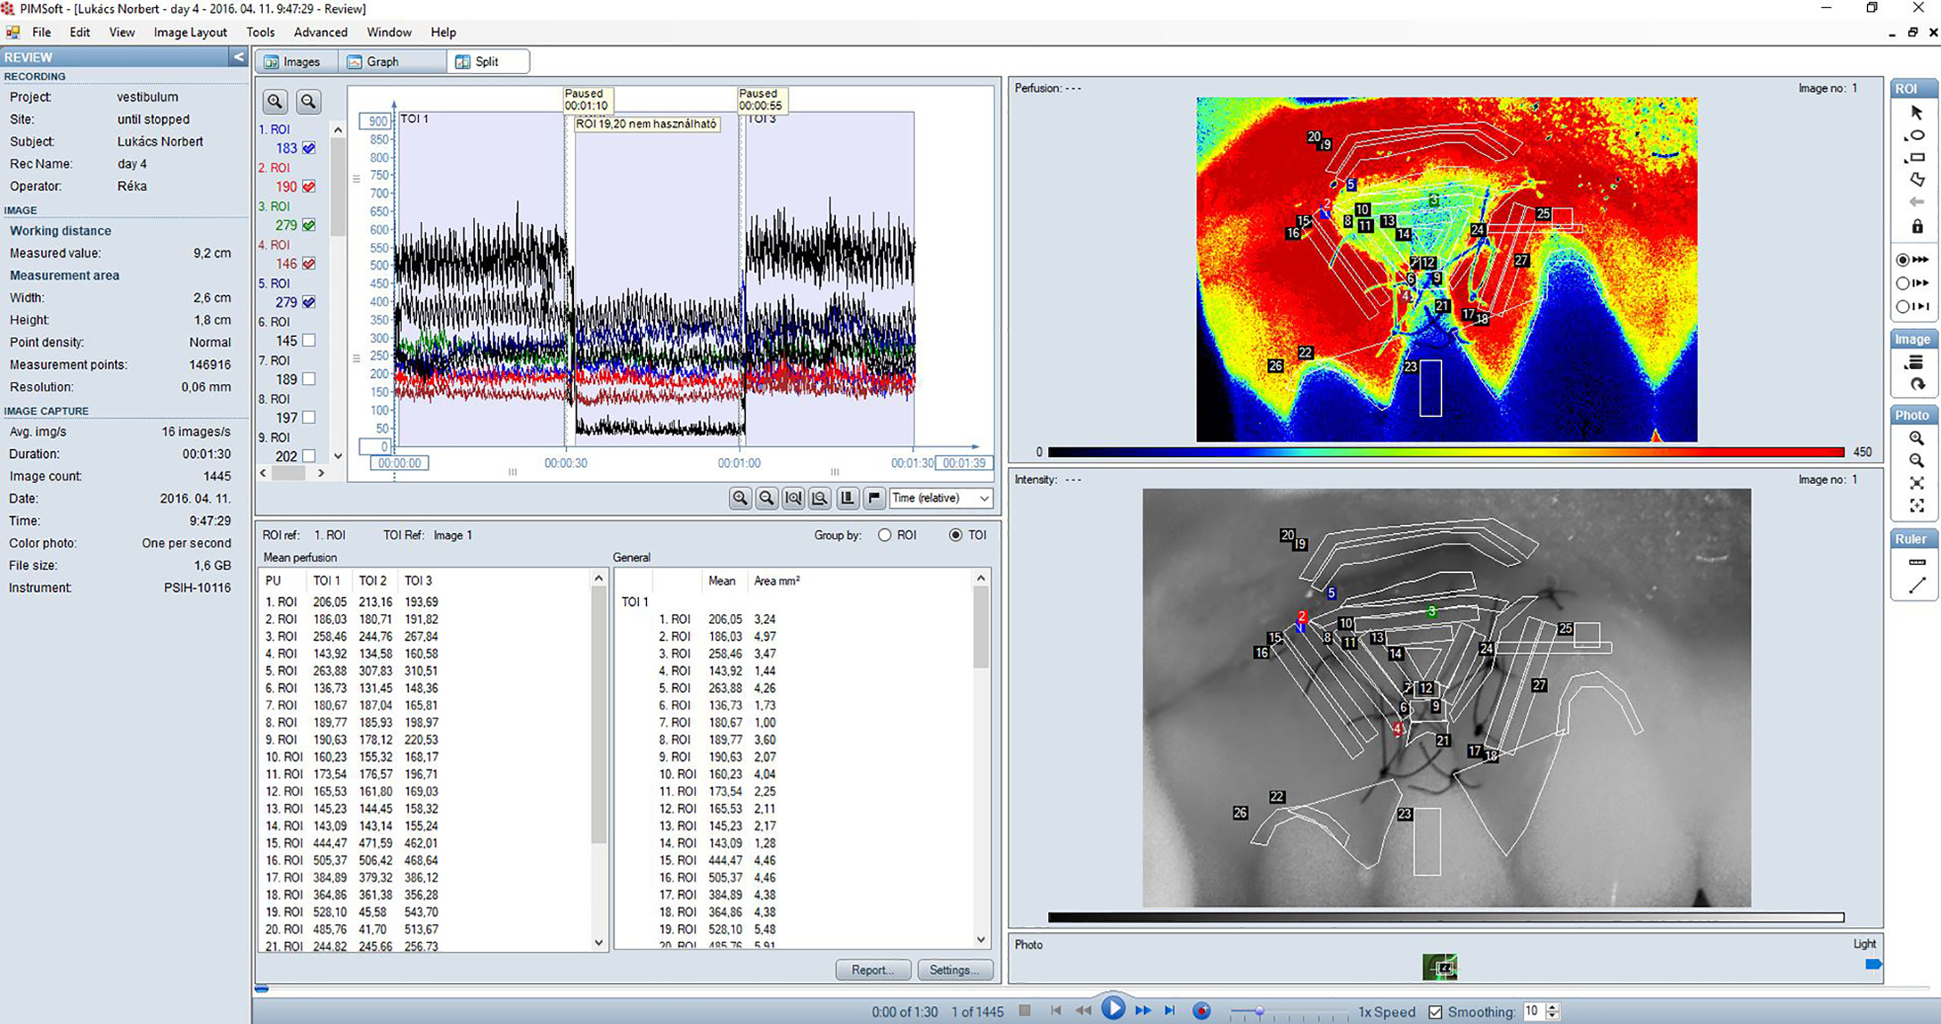Increase Smoothing value with the up stepper
1941x1024 pixels.
coord(1553,1007)
